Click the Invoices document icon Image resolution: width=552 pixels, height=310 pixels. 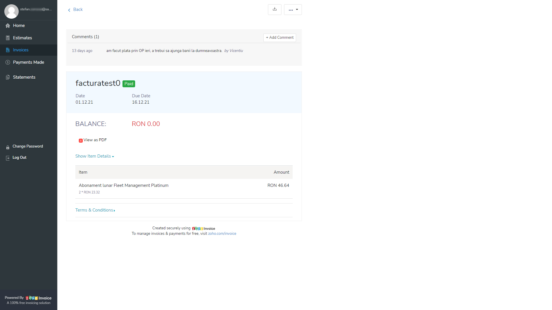point(8,50)
